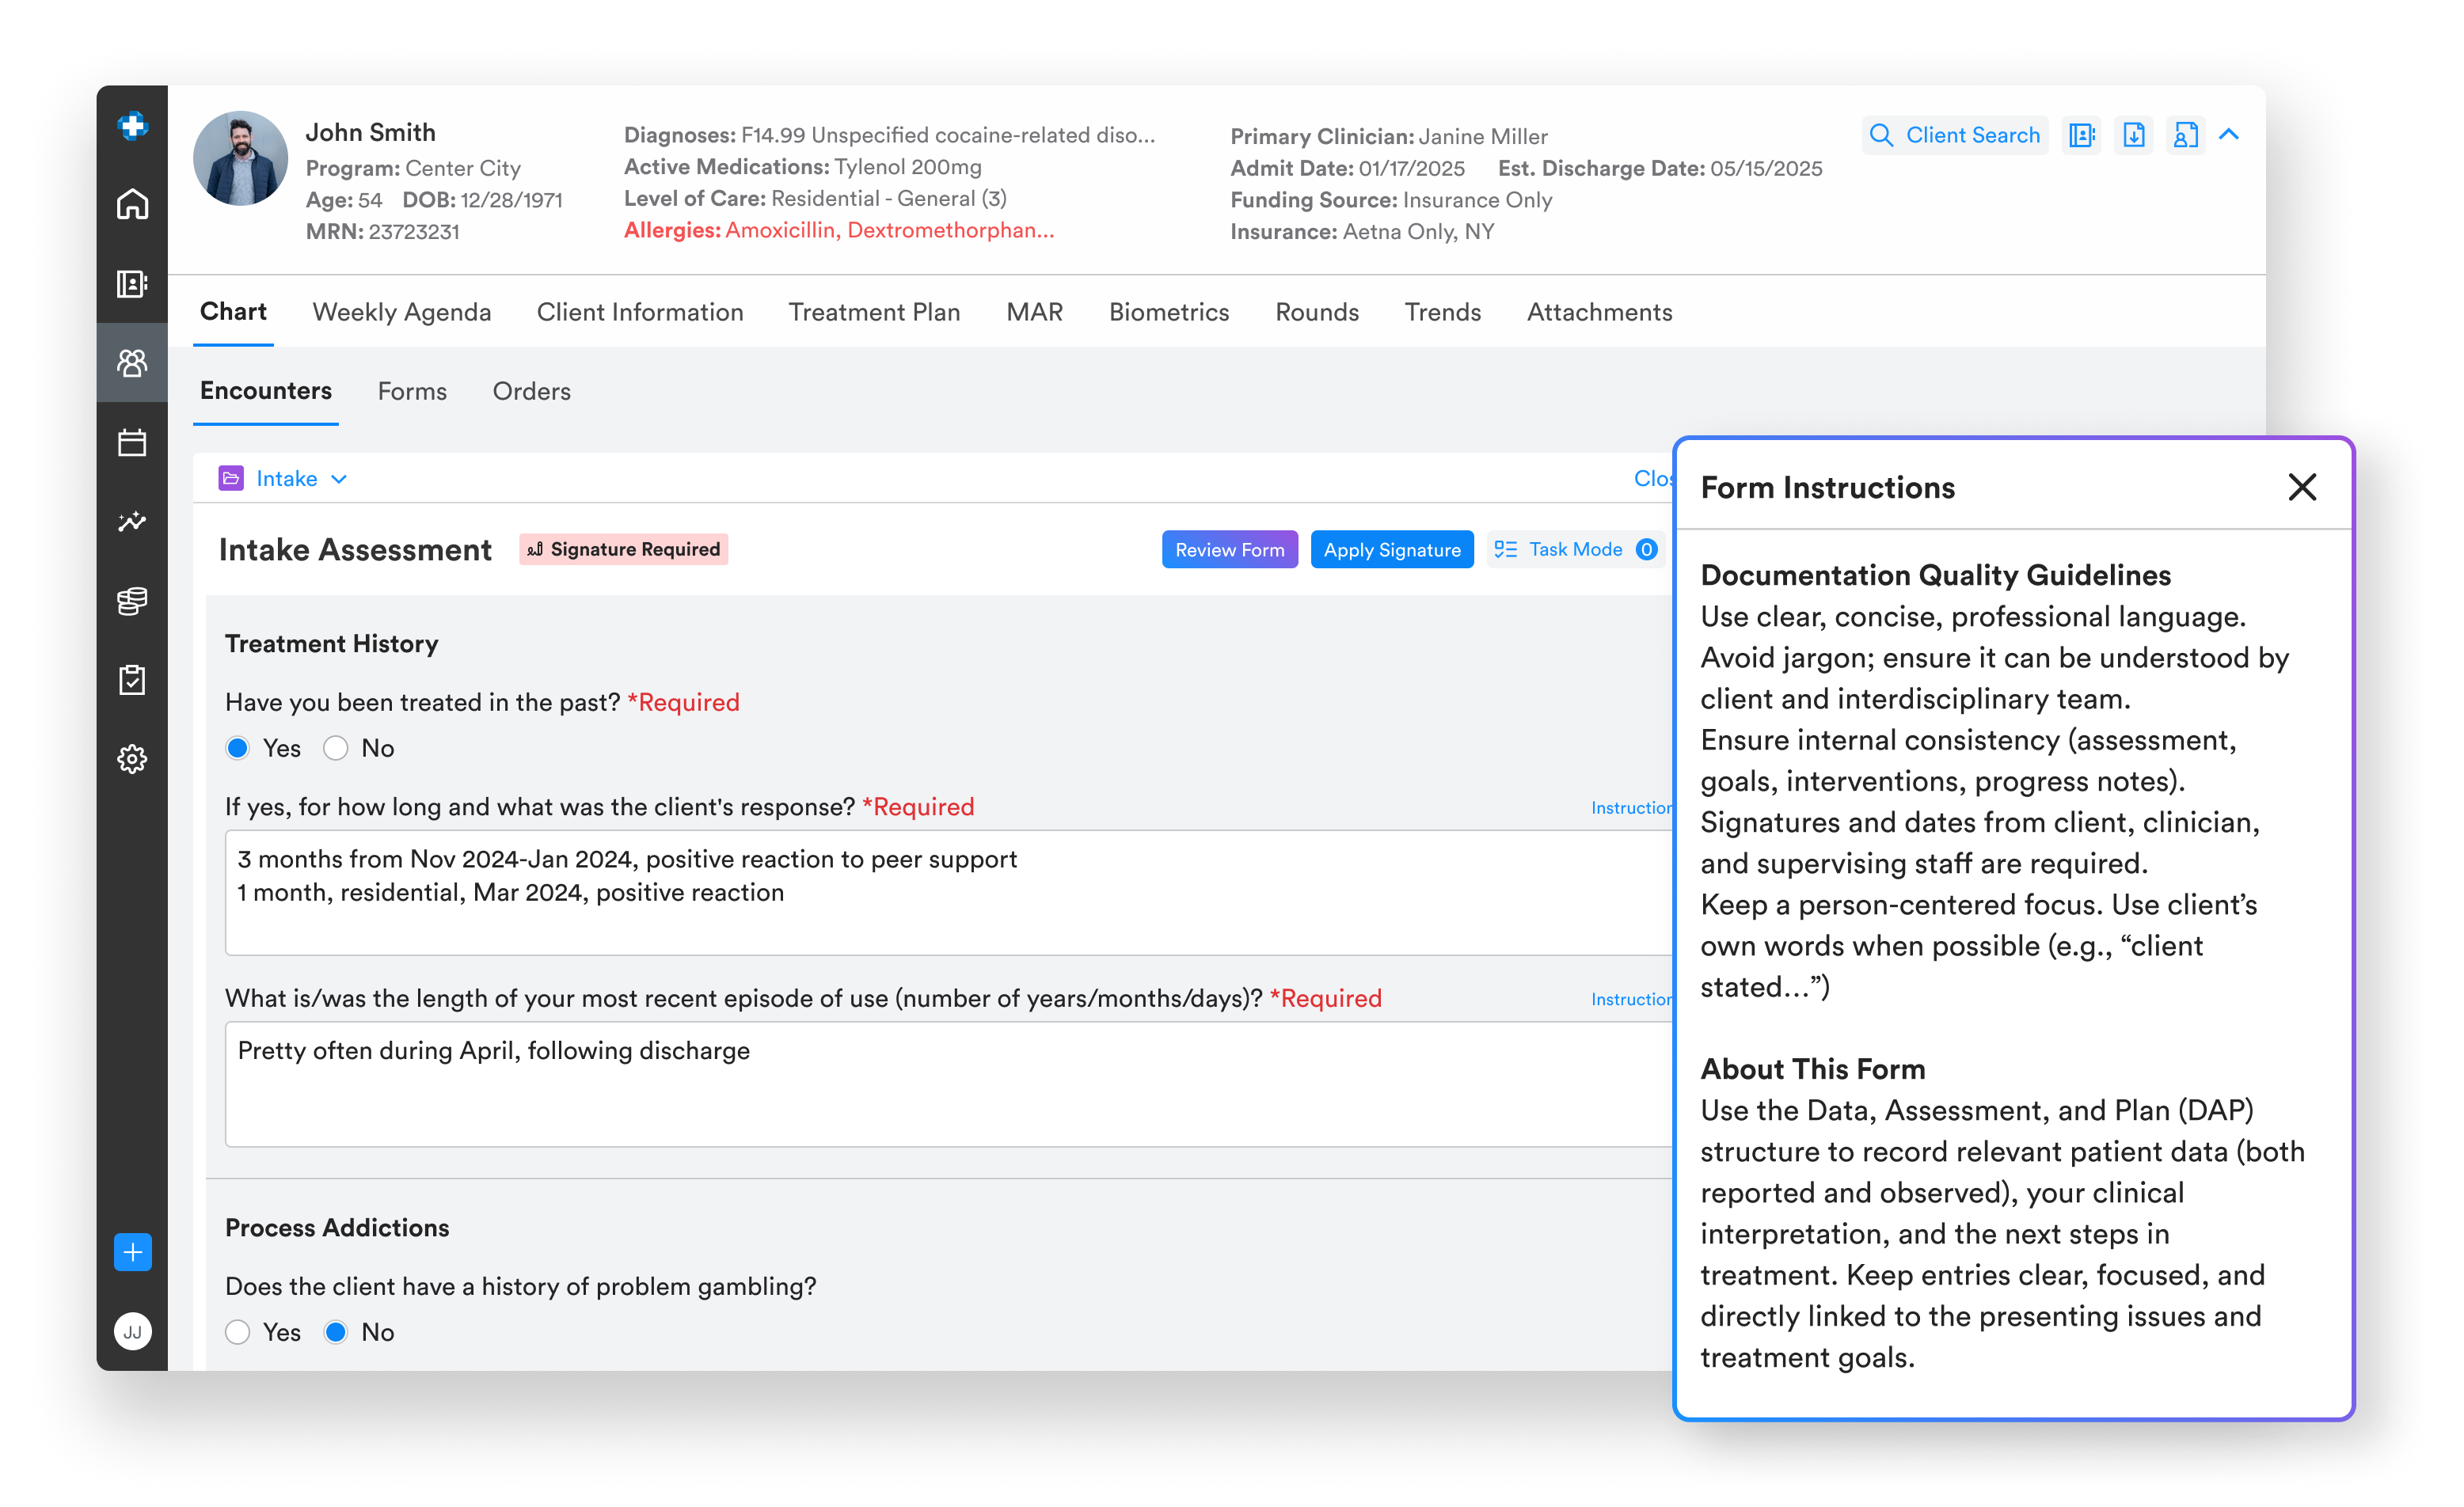Select Yes for treated in the past
The height and width of the screenshot is (1507, 2464).
tap(238, 749)
